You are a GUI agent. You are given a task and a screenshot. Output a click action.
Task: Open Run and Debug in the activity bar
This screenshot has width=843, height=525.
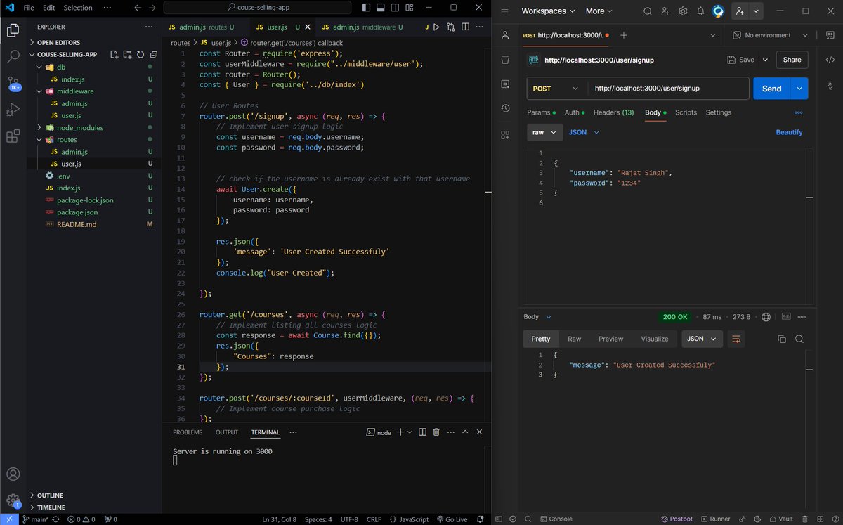(x=13, y=109)
